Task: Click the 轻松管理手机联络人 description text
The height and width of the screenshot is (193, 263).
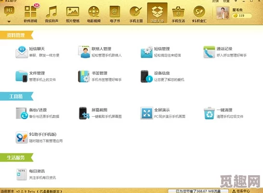Action: tap(106, 55)
